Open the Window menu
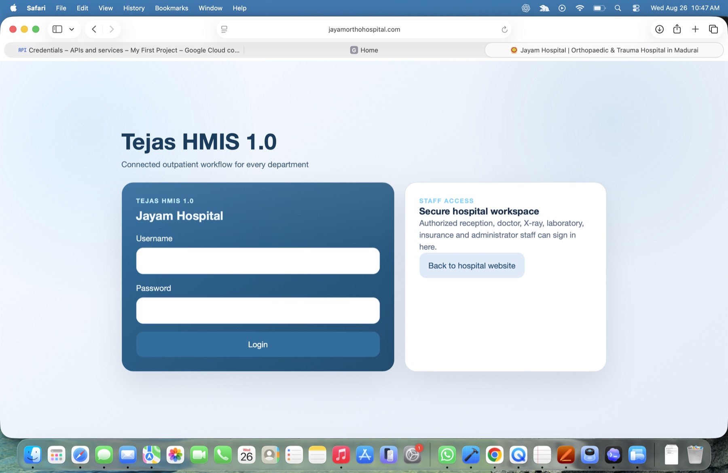This screenshot has height=473, width=728. point(210,8)
